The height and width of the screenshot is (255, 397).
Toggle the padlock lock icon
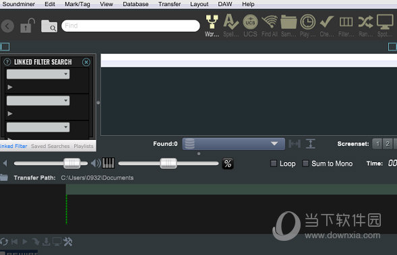(27, 26)
